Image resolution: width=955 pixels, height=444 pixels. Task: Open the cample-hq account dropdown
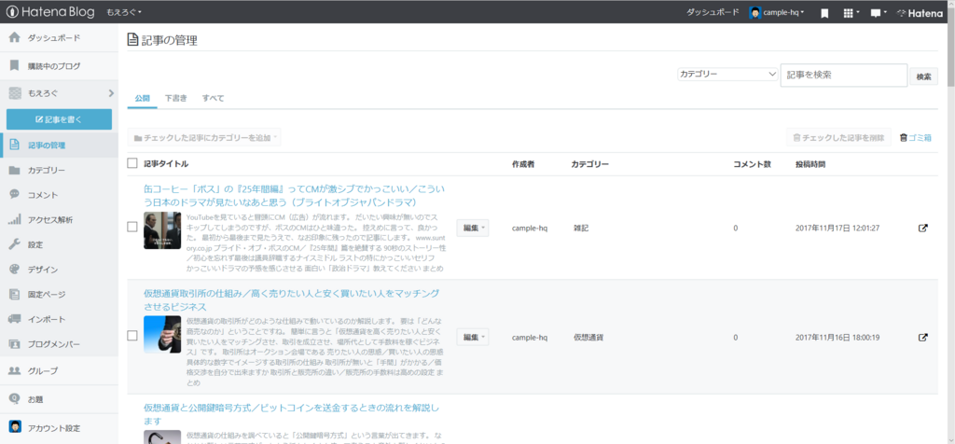click(783, 12)
